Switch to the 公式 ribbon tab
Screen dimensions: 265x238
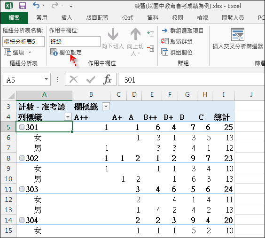(x=128, y=18)
